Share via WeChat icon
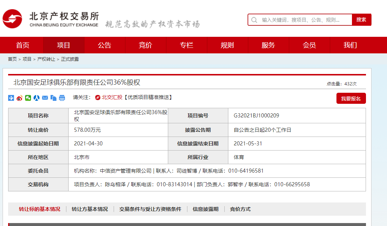The image size is (387, 226). (x=28, y=98)
